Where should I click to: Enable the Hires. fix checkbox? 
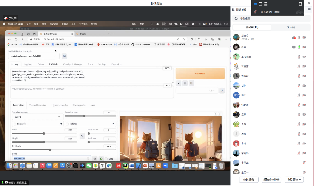point(15,124)
